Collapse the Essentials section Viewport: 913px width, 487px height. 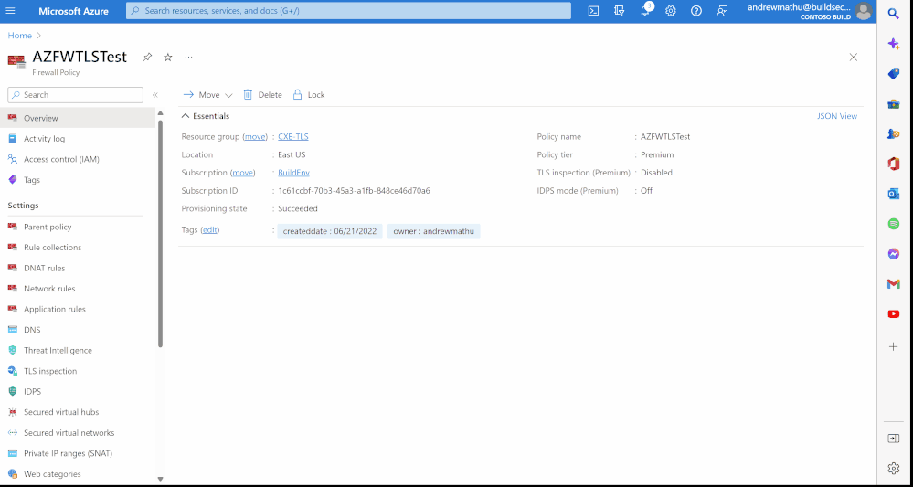tap(206, 116)
